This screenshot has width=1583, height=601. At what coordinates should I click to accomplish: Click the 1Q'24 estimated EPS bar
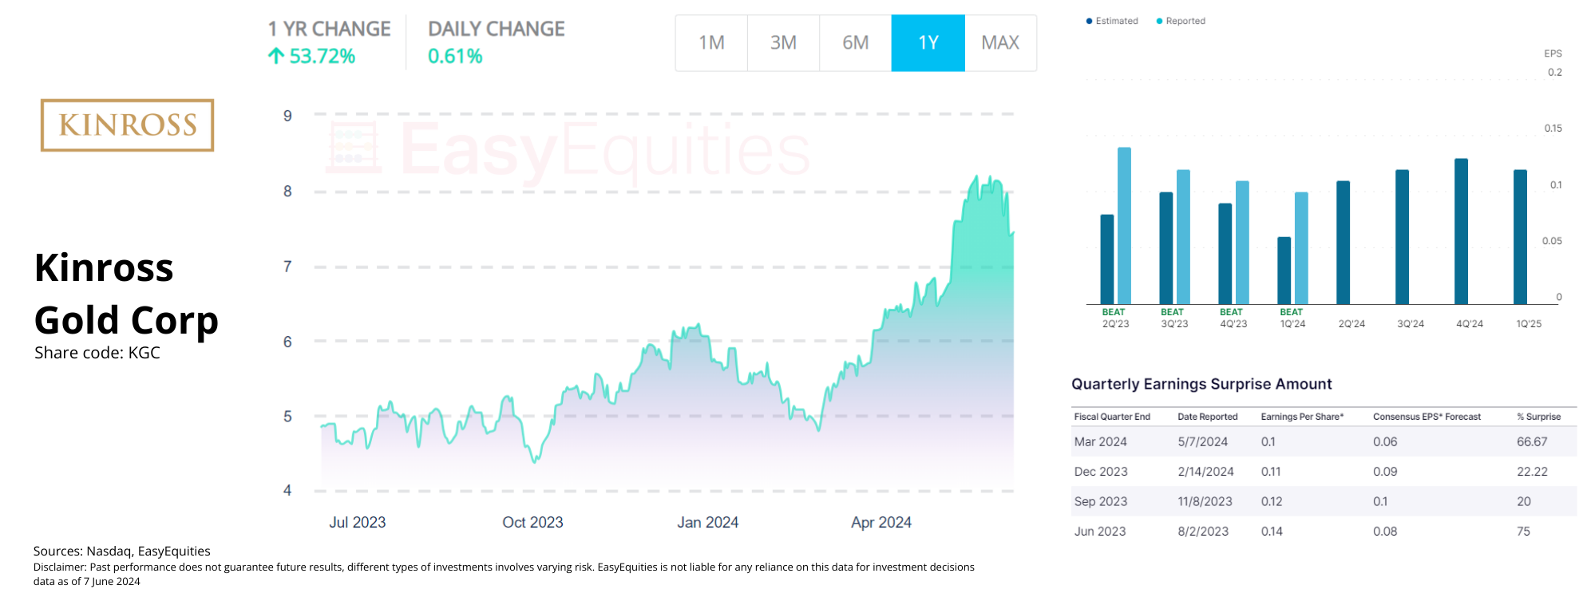1284,271
